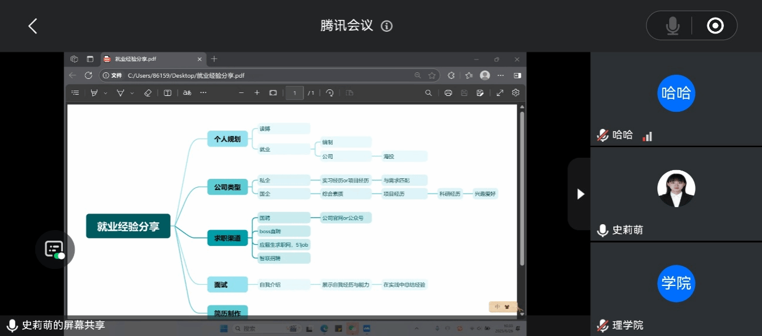Click the Add text tool icon

coord(168,93)
